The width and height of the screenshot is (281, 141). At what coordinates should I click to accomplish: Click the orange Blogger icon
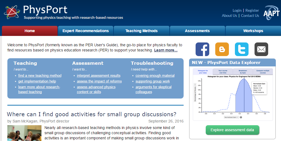222,49
